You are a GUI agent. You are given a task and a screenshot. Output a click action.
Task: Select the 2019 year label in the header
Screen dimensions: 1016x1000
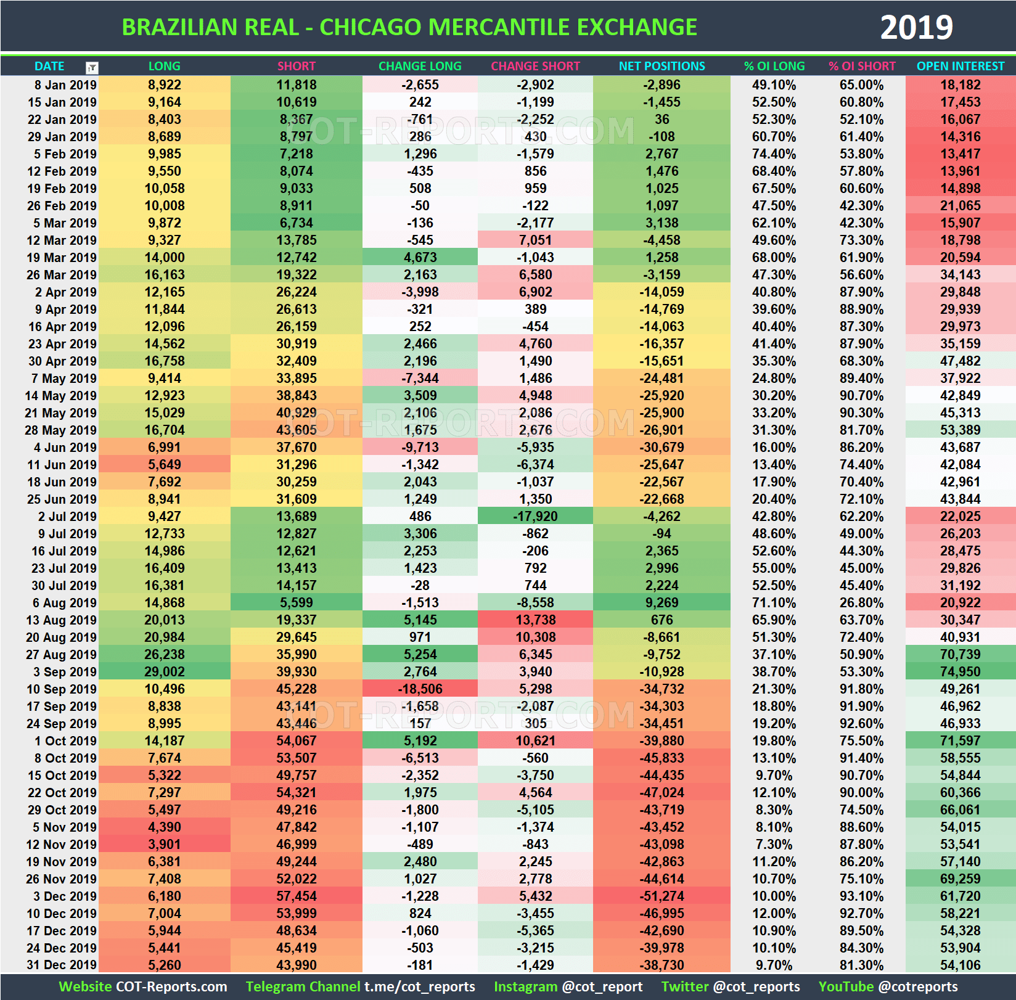(917, 27)
